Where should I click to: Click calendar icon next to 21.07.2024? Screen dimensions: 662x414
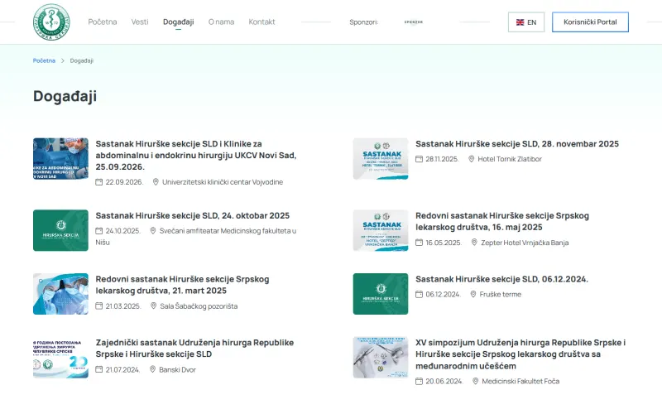click(x=98, y=369)
